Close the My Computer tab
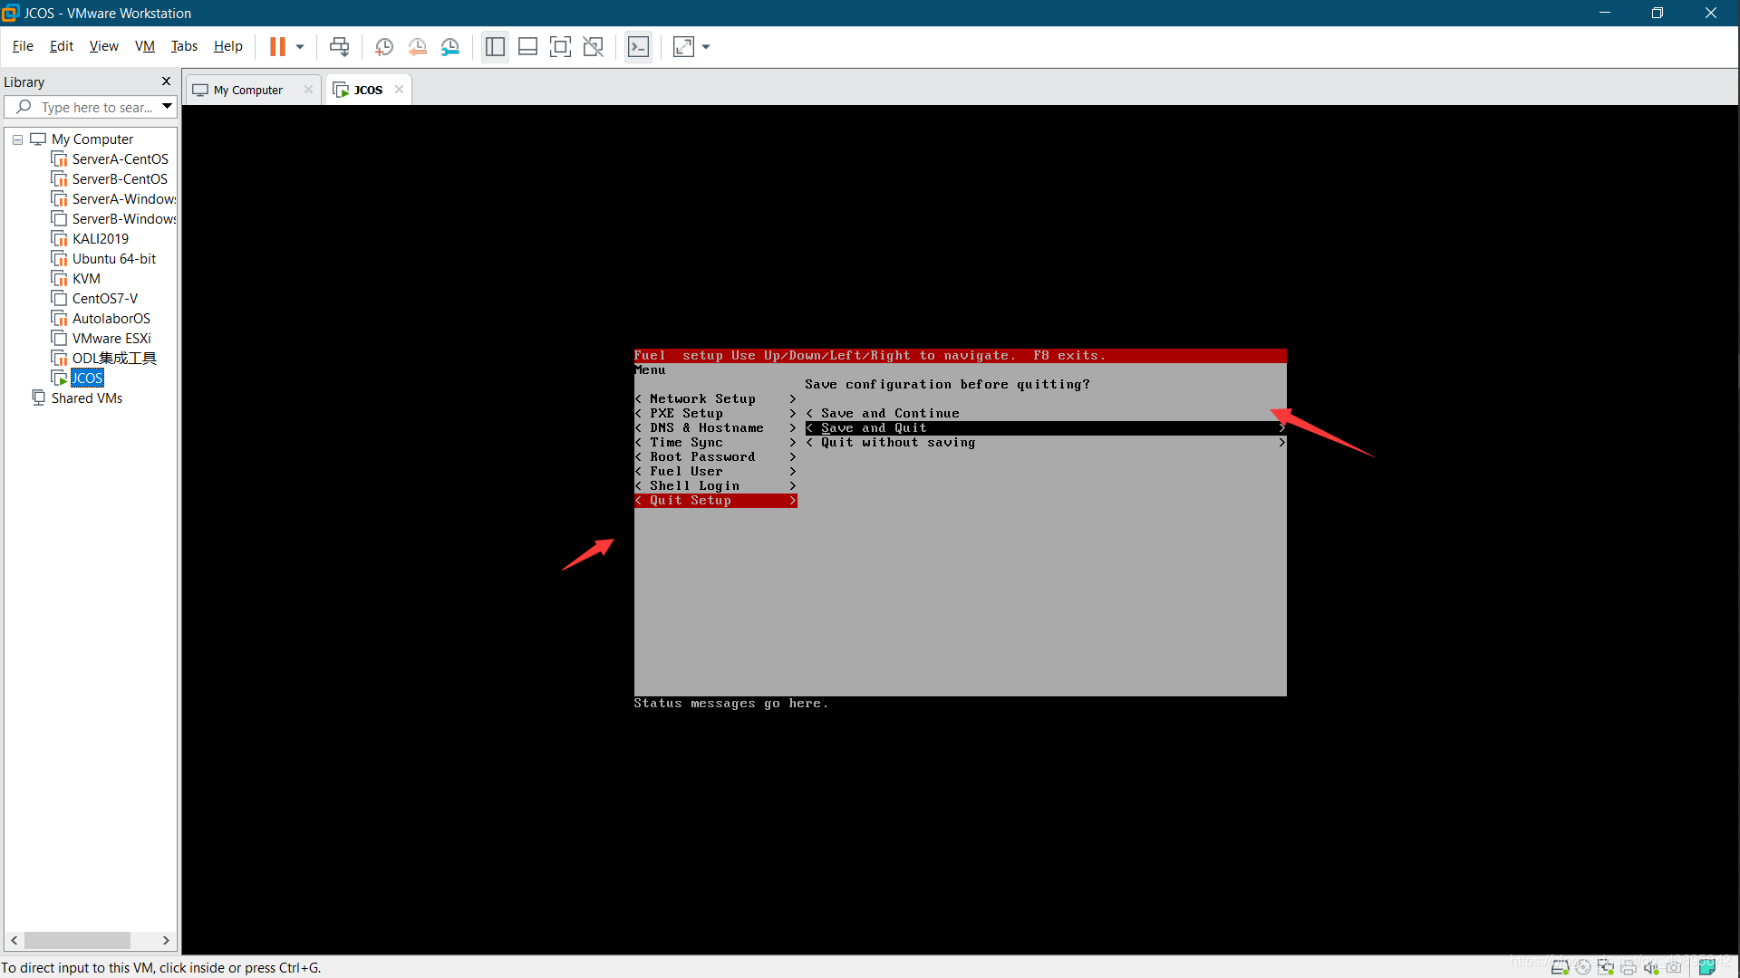This screenshot has width=1740, height=978. [x=308, y=90]
